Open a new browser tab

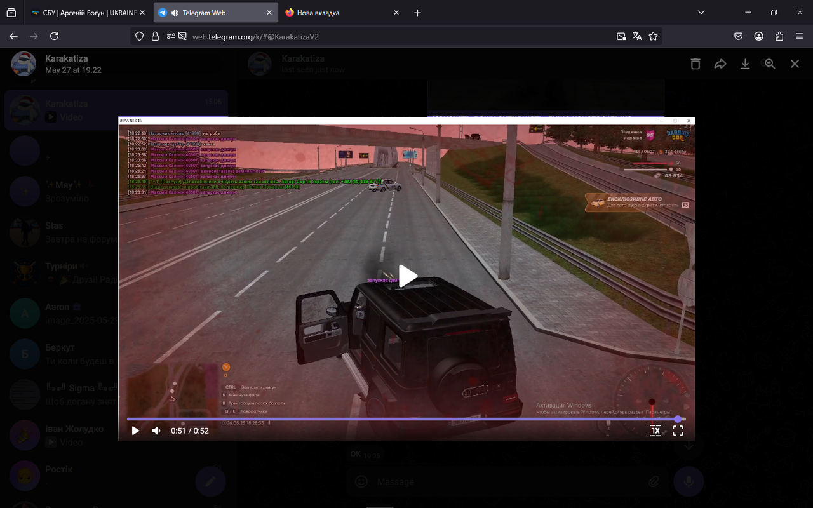click(417, 13)
